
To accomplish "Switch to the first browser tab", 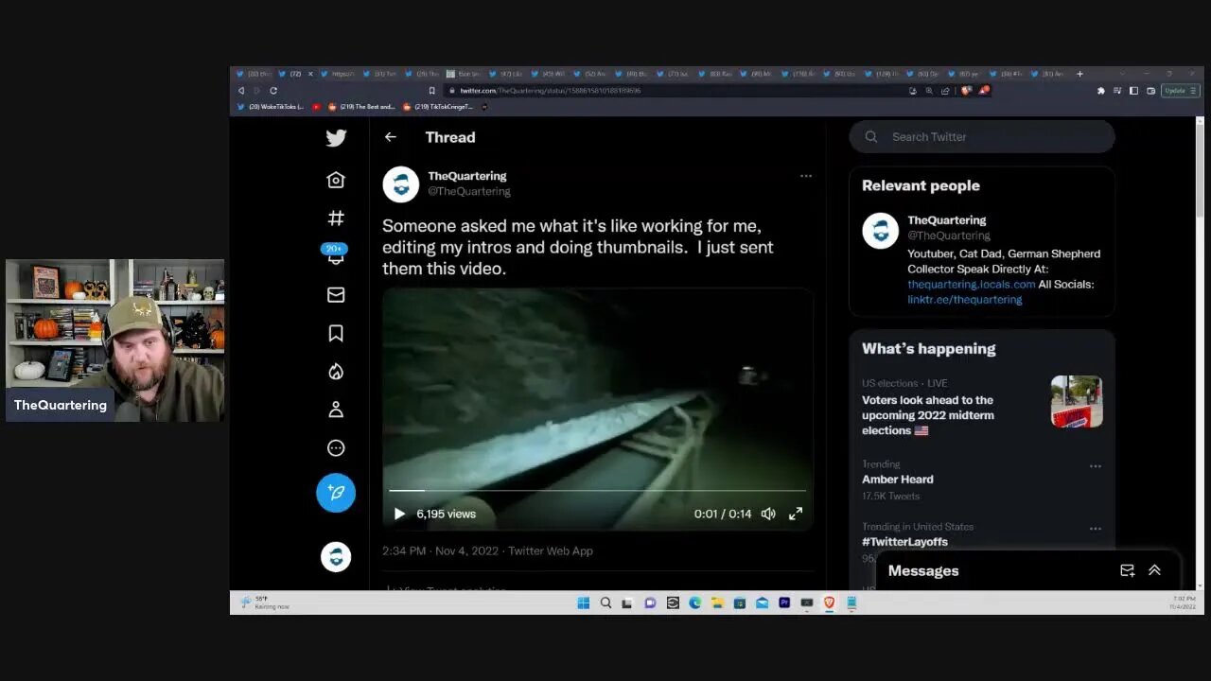I will pyautogui.click(x=253, y=74).
